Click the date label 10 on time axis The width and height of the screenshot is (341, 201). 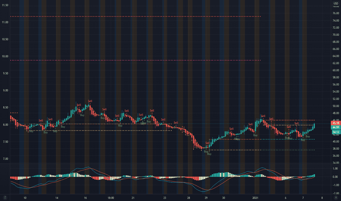[25, 198]
